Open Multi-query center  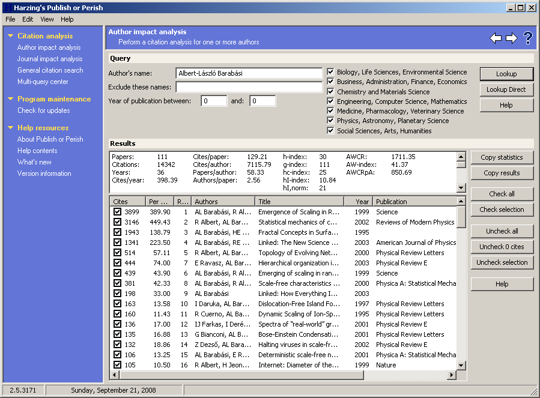point(43,82)
